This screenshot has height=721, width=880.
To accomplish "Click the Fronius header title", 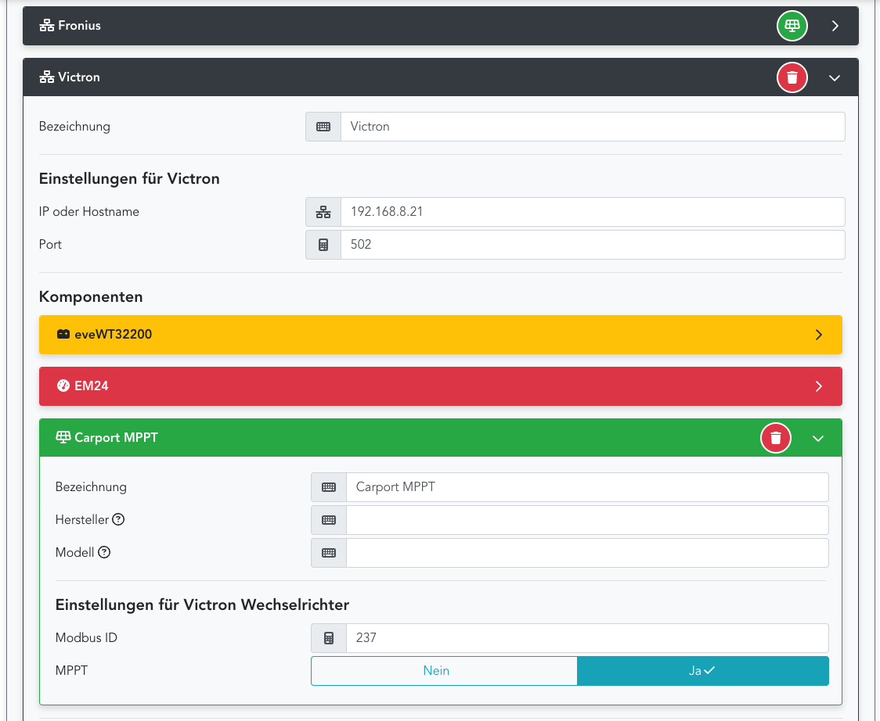I will pos(79,26).
